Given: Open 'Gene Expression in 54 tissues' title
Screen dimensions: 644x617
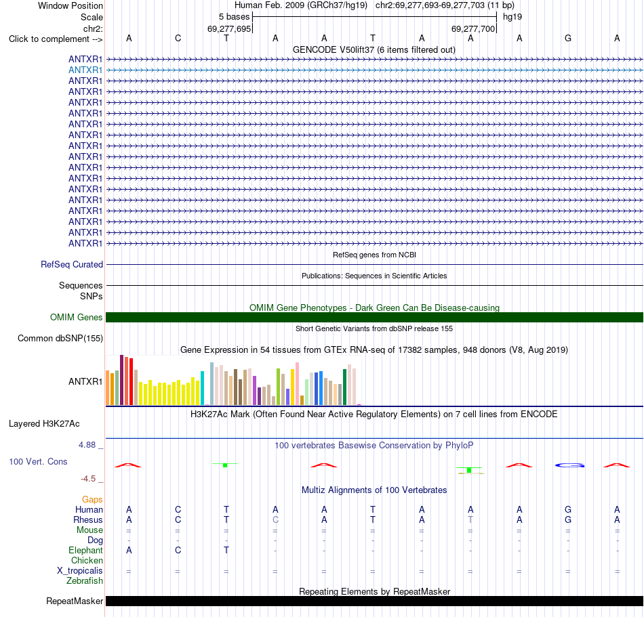Looking at the screenshot, I should pos(374,350).
